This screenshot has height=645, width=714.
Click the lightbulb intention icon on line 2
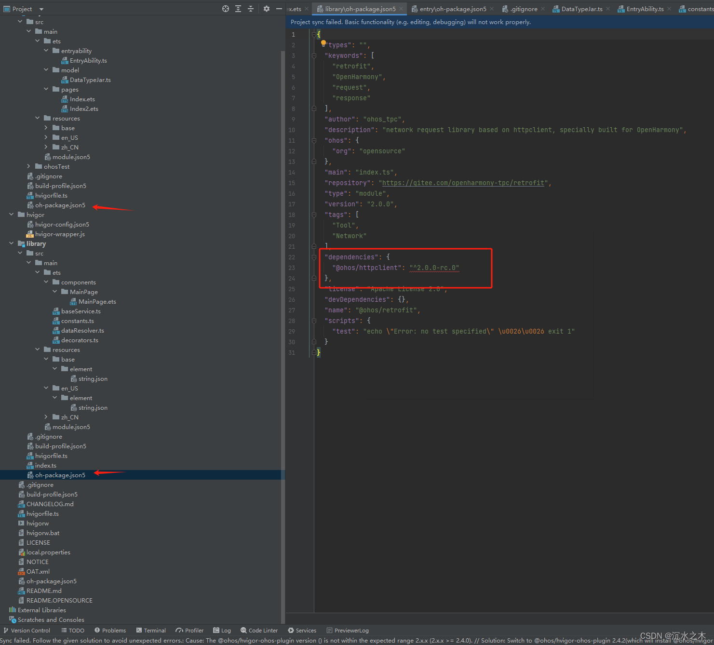click(323, 43)
